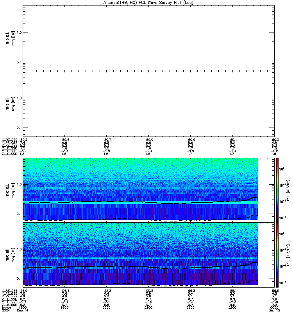Viewport: 293px width, 313px height.
Task: Click the color bar beside the THC B∥ panel
Action: coord(277,255)
